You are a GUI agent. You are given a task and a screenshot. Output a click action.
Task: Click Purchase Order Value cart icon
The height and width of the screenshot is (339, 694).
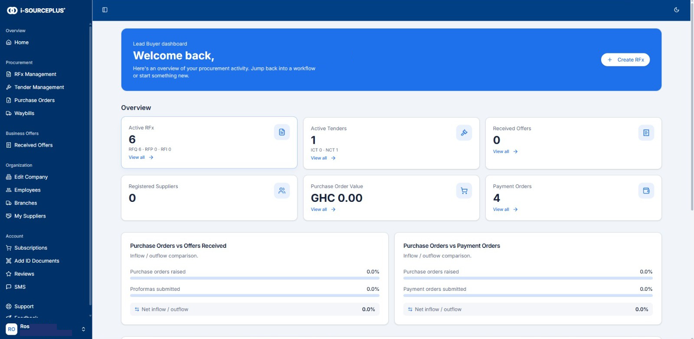tap(464, 191)
